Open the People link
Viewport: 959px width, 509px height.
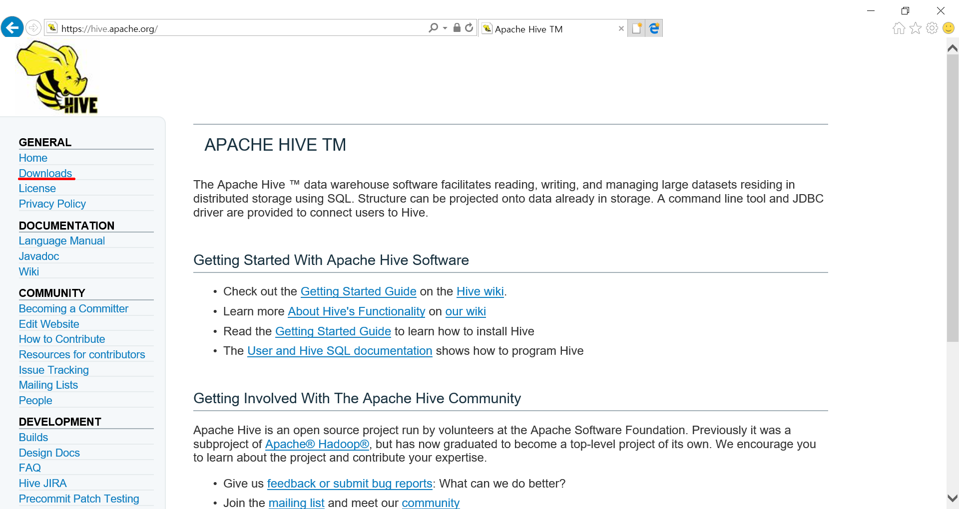click(x=35, y=401)
